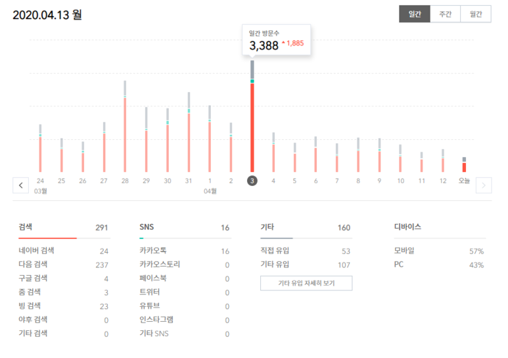Select the bar for April 6
This screenshot has height=358, width=508.
pos(315,154)
